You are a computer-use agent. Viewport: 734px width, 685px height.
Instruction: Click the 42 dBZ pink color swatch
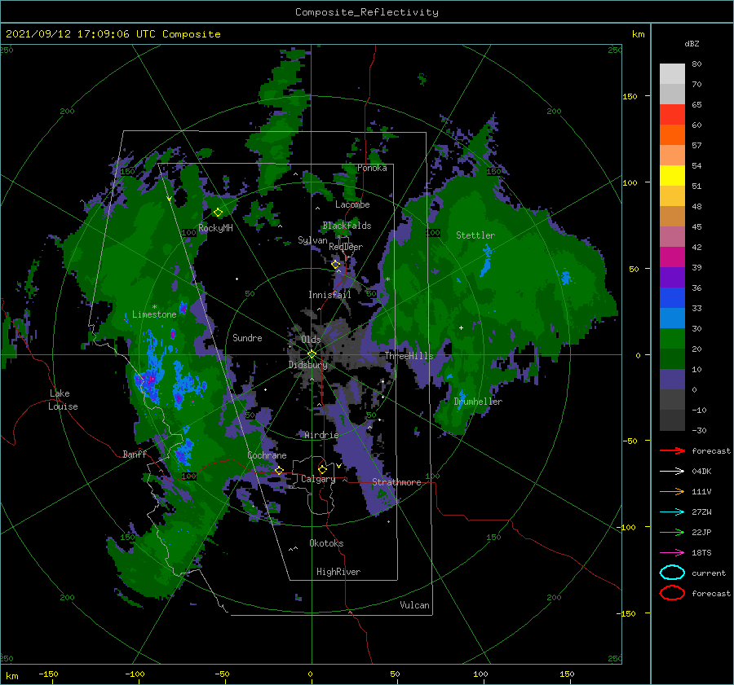point(672,237)
